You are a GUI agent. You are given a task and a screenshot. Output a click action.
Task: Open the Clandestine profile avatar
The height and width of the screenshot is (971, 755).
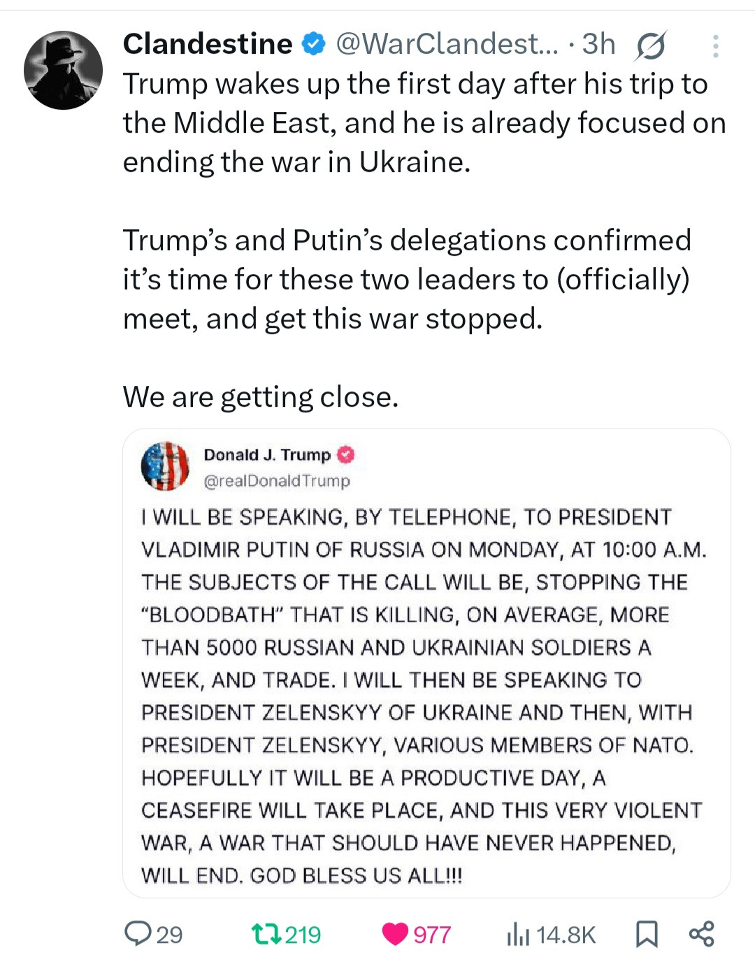click(63, 70)
